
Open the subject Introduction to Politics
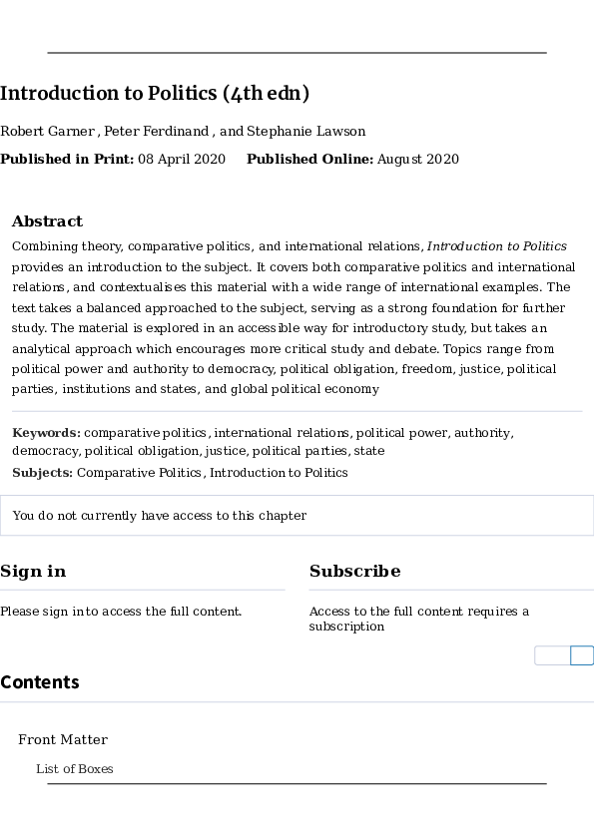(280, 472)
